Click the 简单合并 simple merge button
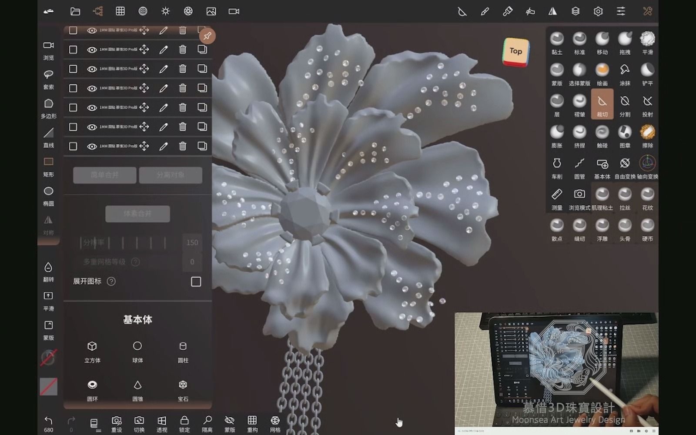This screenshot has width=696, height=435. pyautogui.click(x=105, y=175)
